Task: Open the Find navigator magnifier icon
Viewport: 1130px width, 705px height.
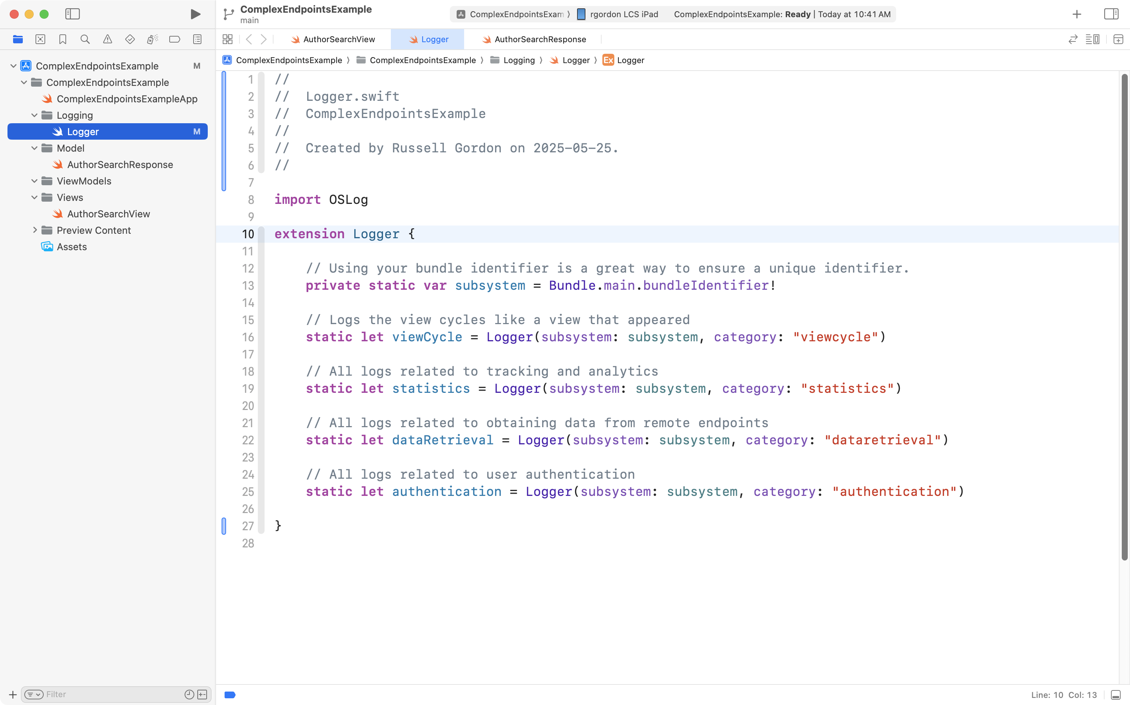Action: pos(85,39)
